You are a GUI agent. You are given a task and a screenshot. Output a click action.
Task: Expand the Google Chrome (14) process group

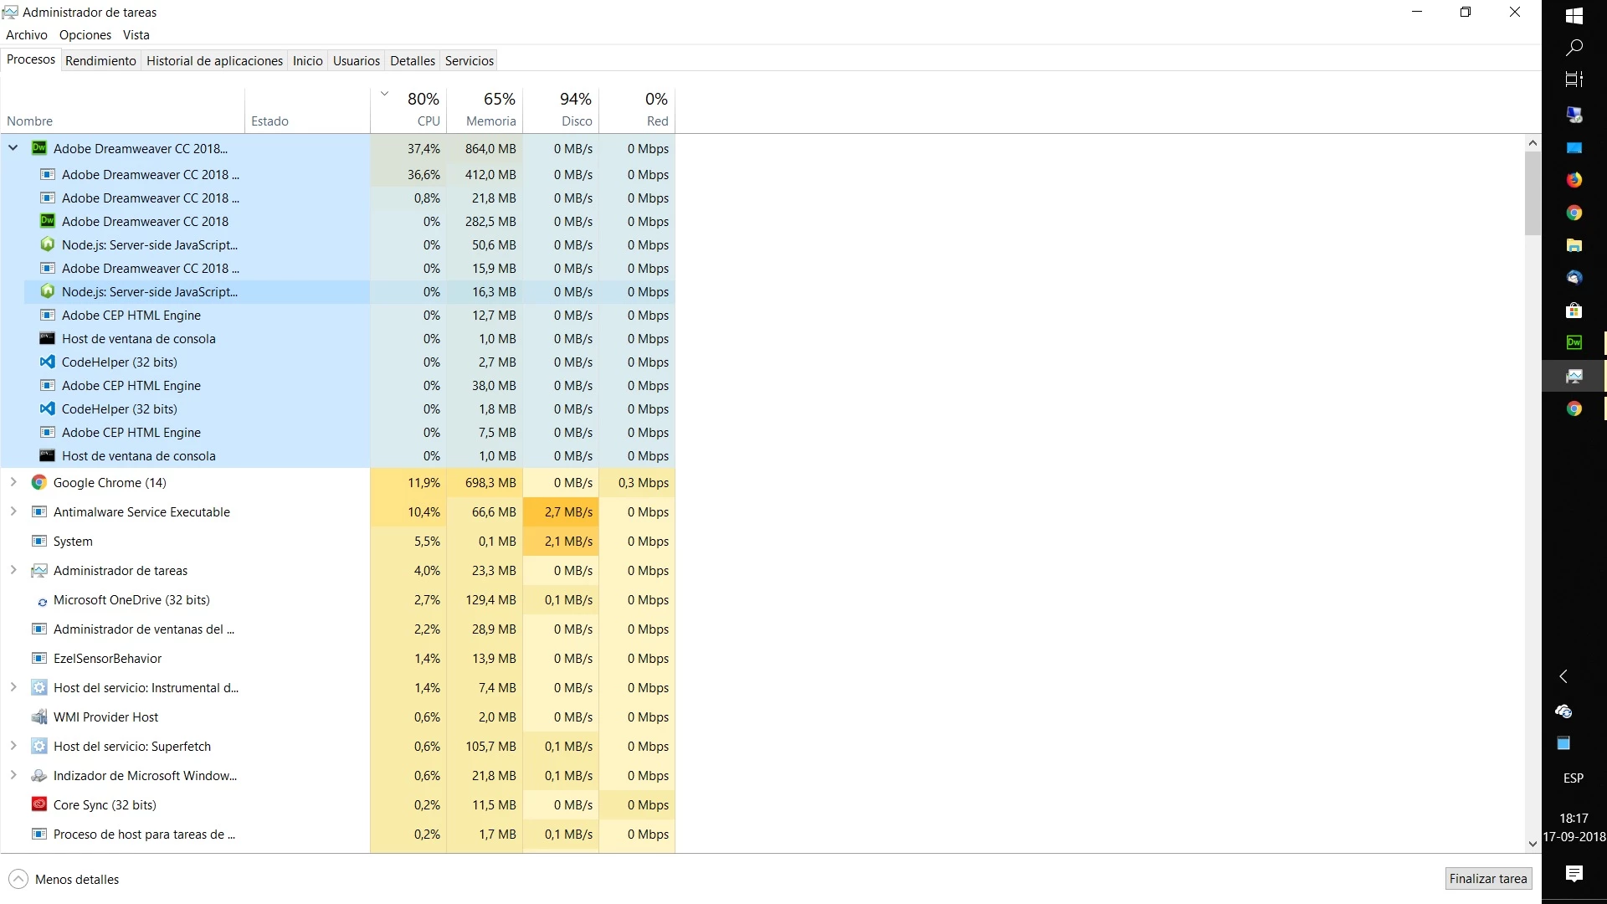coord(13,483)
